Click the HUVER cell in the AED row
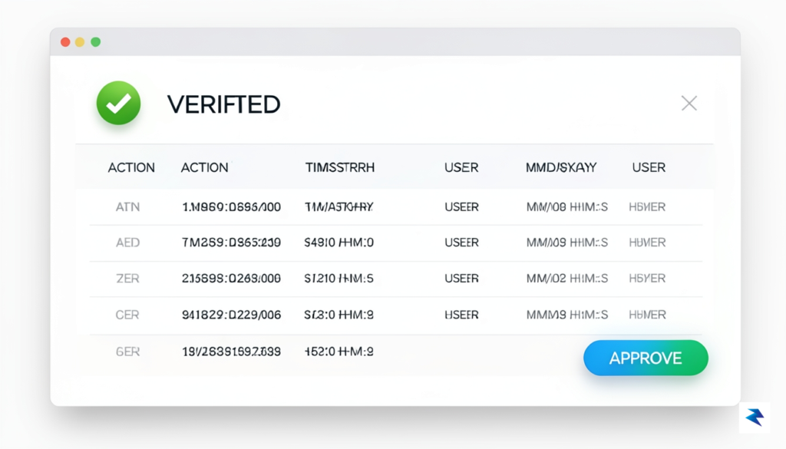Screen dimensions: 786x449 (647, 243)
